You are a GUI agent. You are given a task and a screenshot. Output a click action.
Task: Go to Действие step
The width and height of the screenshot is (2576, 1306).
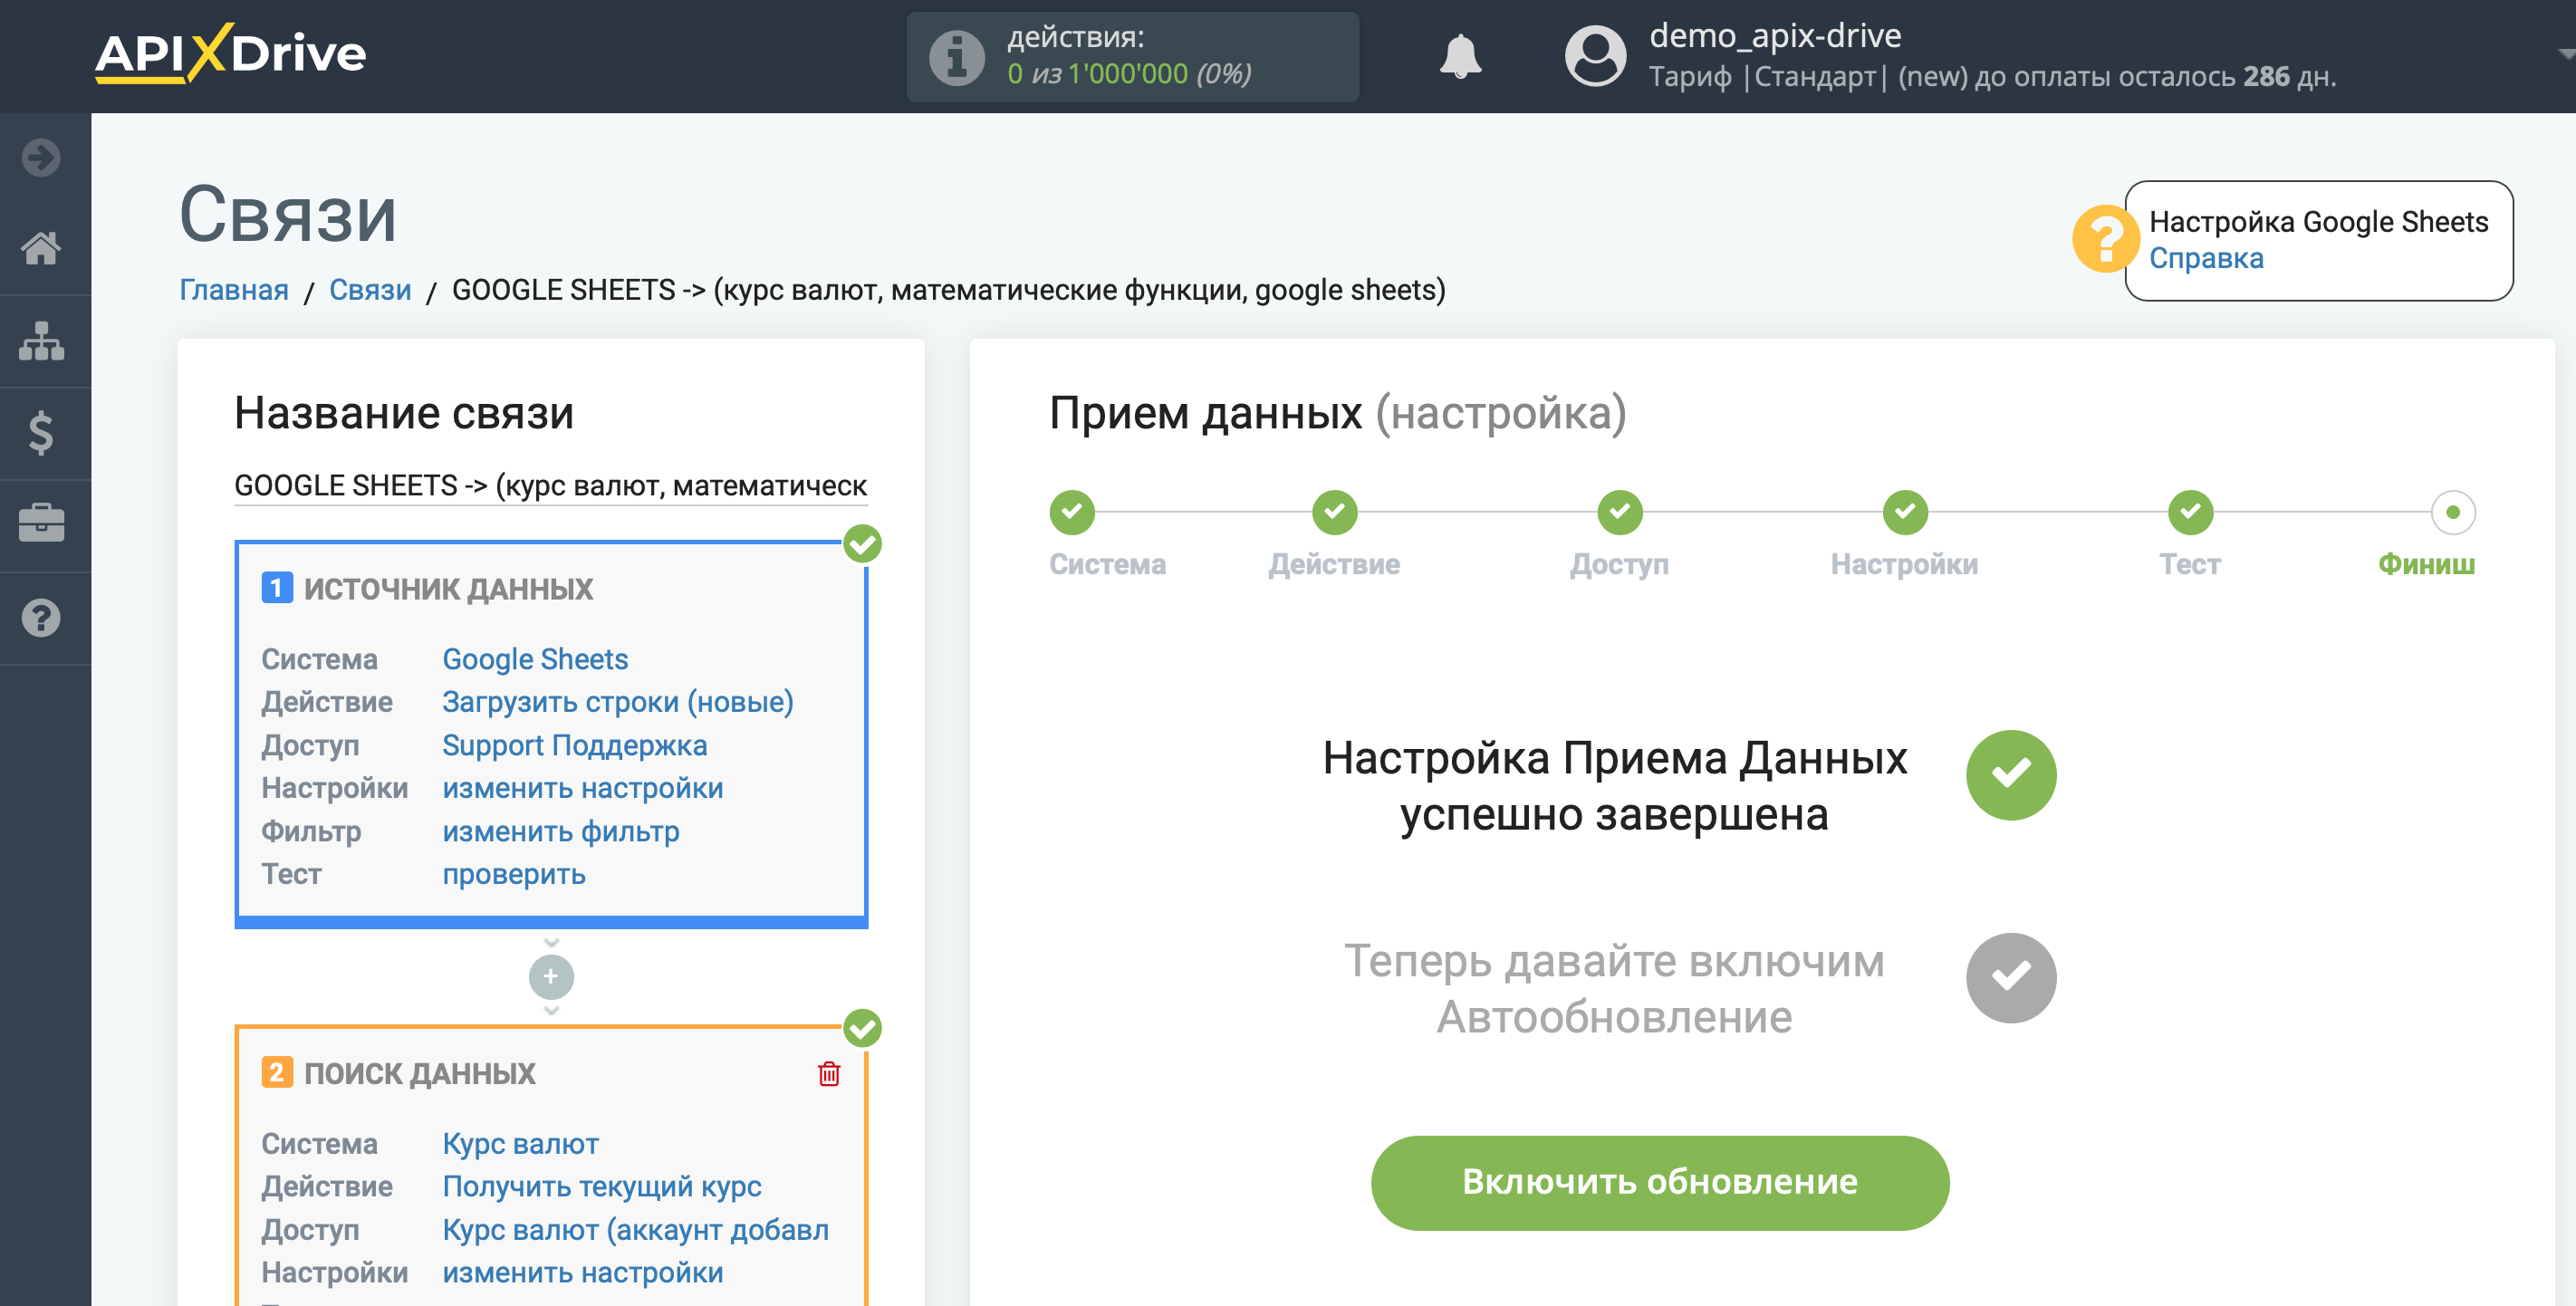tap(1335, 512)
